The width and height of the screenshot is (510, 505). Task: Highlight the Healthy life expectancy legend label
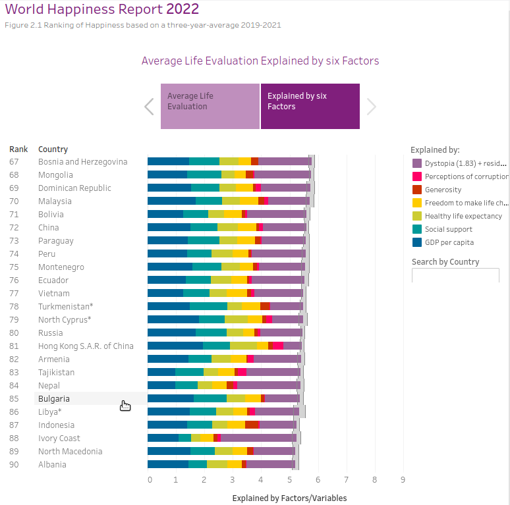(463, 217)
